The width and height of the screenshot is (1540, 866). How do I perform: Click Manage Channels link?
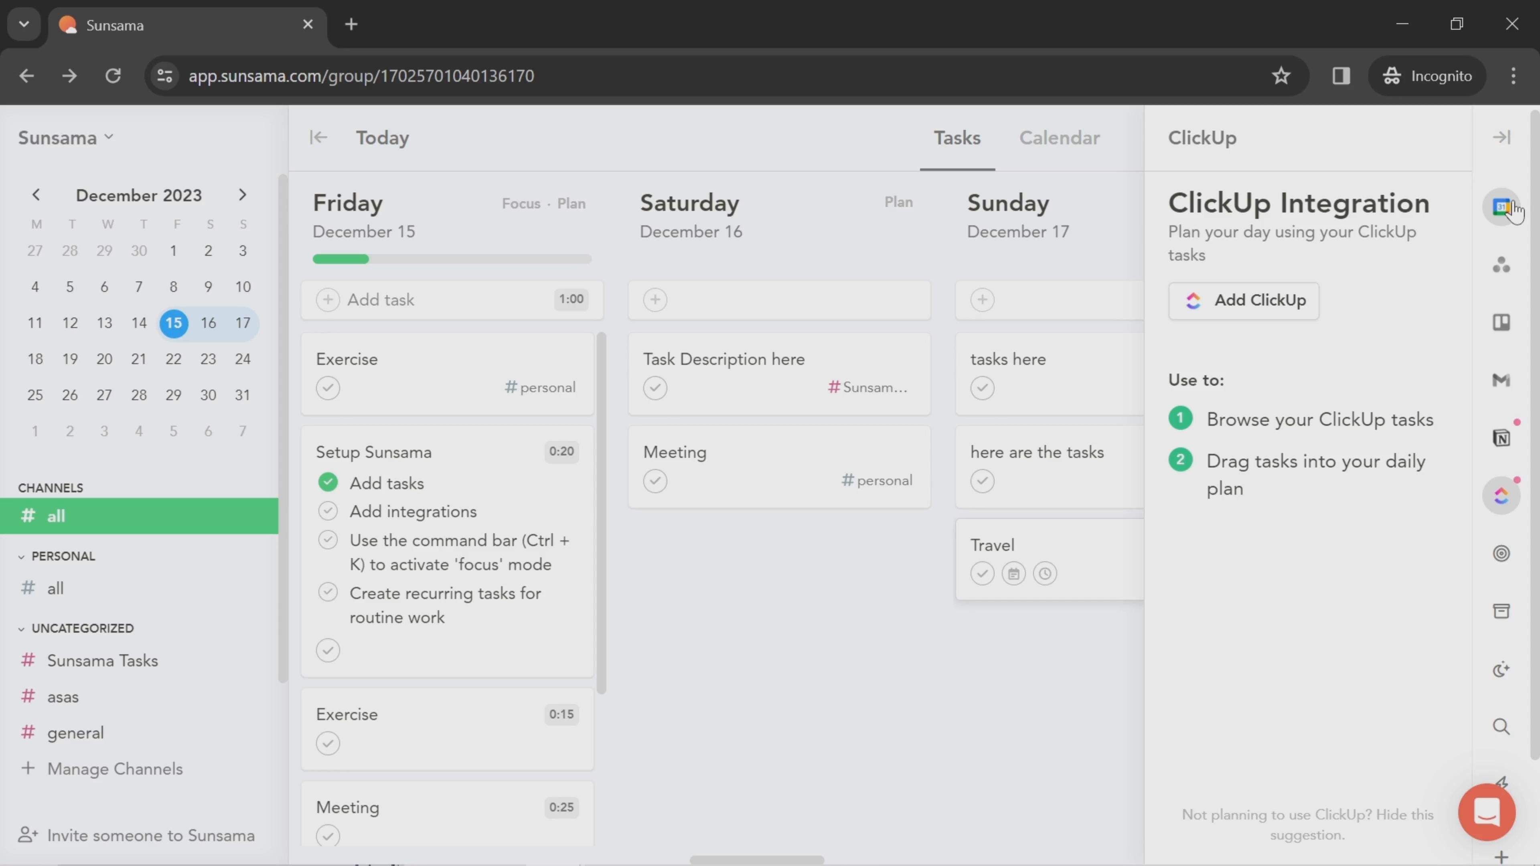[115, 769]
